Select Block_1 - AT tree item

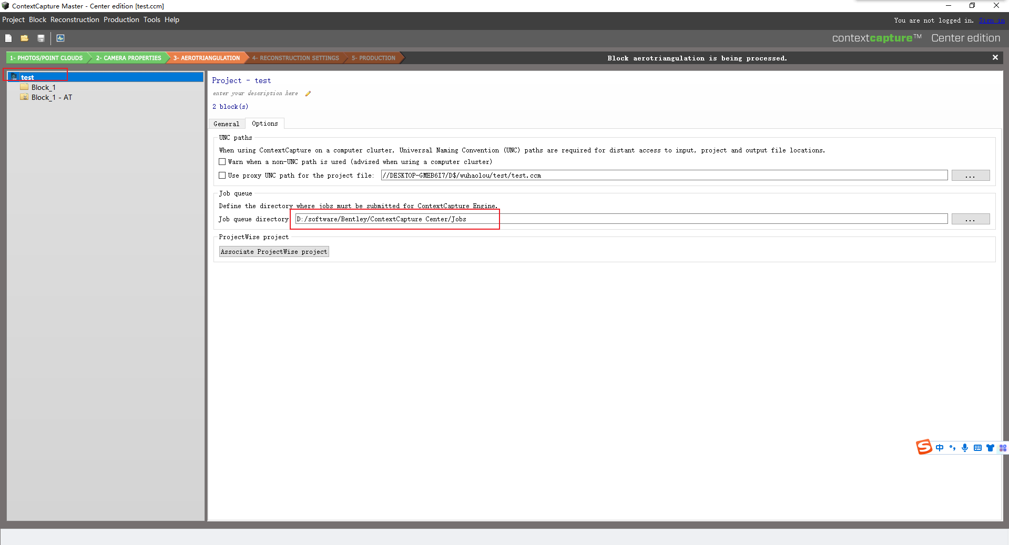pyautogui.click(x=52, y=97)
